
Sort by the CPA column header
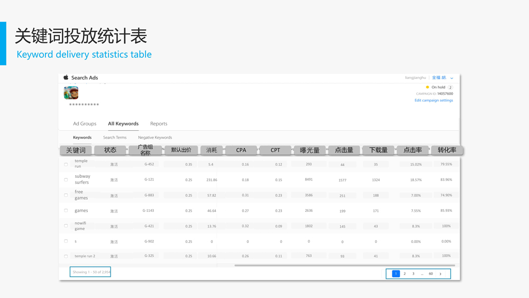(x=241, y=150)
